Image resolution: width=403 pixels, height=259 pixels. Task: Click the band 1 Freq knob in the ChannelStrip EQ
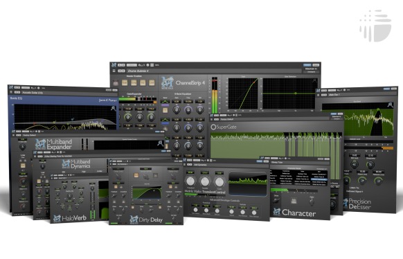click(188, 109)
